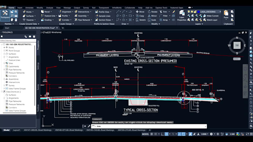Click the Grading button
This screenshot has height=142, width=253.
click(x=47, y=20)
